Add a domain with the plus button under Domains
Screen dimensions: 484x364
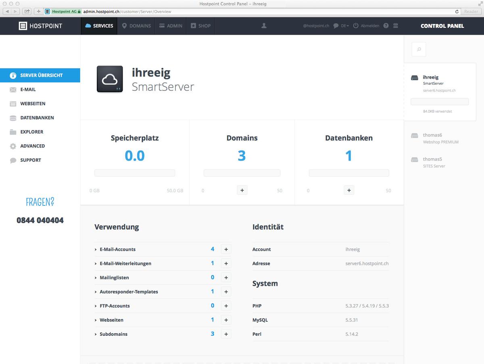click(x=242, y=190)
